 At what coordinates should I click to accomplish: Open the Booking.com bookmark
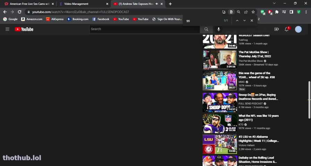[x=78, y=19]
